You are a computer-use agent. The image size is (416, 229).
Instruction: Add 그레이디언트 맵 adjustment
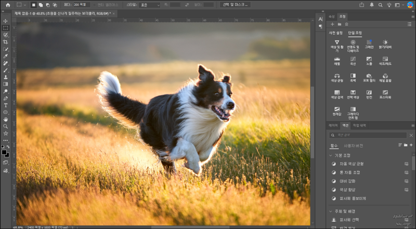click(353, 113)
